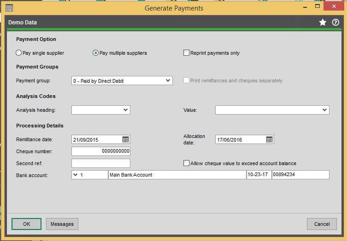
Task: Click the Analysis Codes section heading
Action: click(x=36, y=96)
